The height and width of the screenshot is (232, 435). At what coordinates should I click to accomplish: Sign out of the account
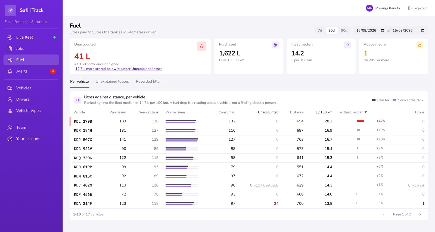(x=417, y=8)
